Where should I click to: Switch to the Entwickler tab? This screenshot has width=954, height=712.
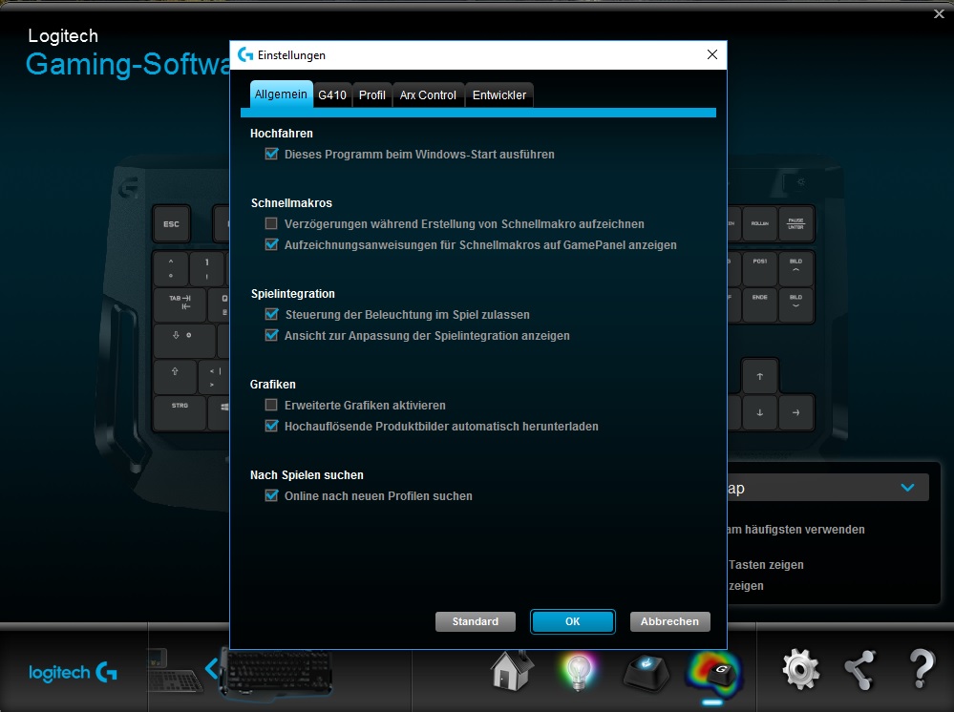coord(498,95)
